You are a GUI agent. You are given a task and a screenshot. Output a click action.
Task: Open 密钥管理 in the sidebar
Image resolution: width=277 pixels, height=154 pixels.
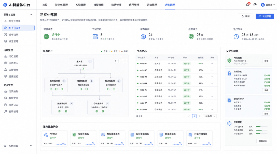tap(18, 111)
